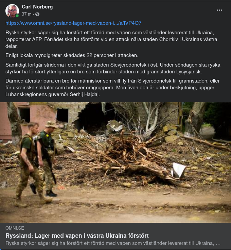This screenshot has width=231, height=250.
Task: Click the 37 m post timestamp
Action: (26, 14)
